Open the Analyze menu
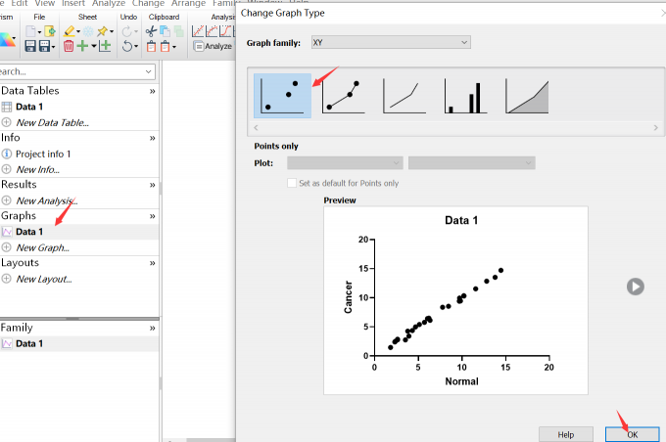The width and height of the screenshot is (666, 442). pos(109,3)
